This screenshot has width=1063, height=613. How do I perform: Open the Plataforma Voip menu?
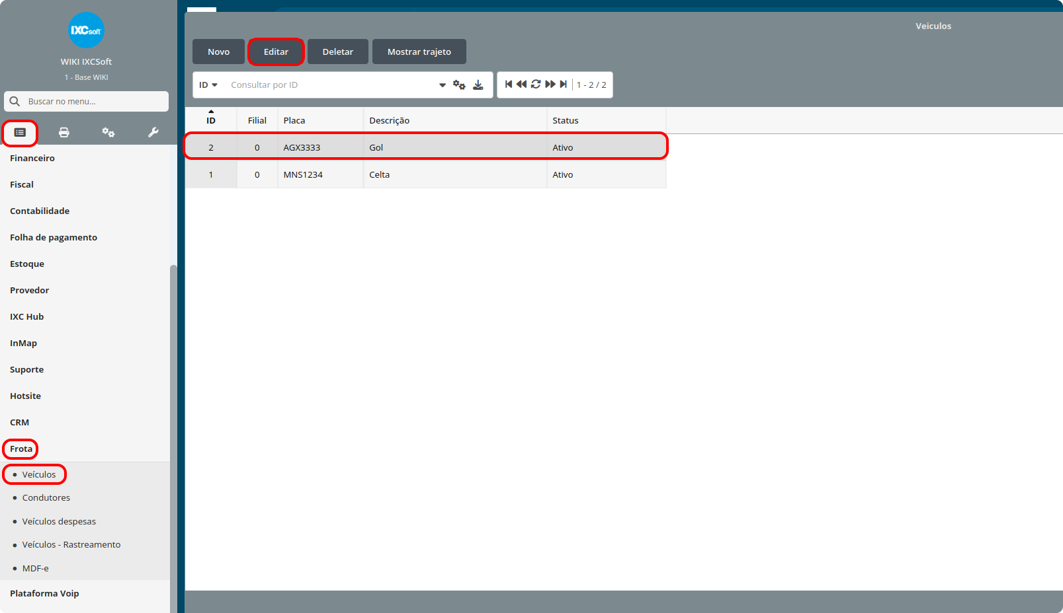(44, 593)
